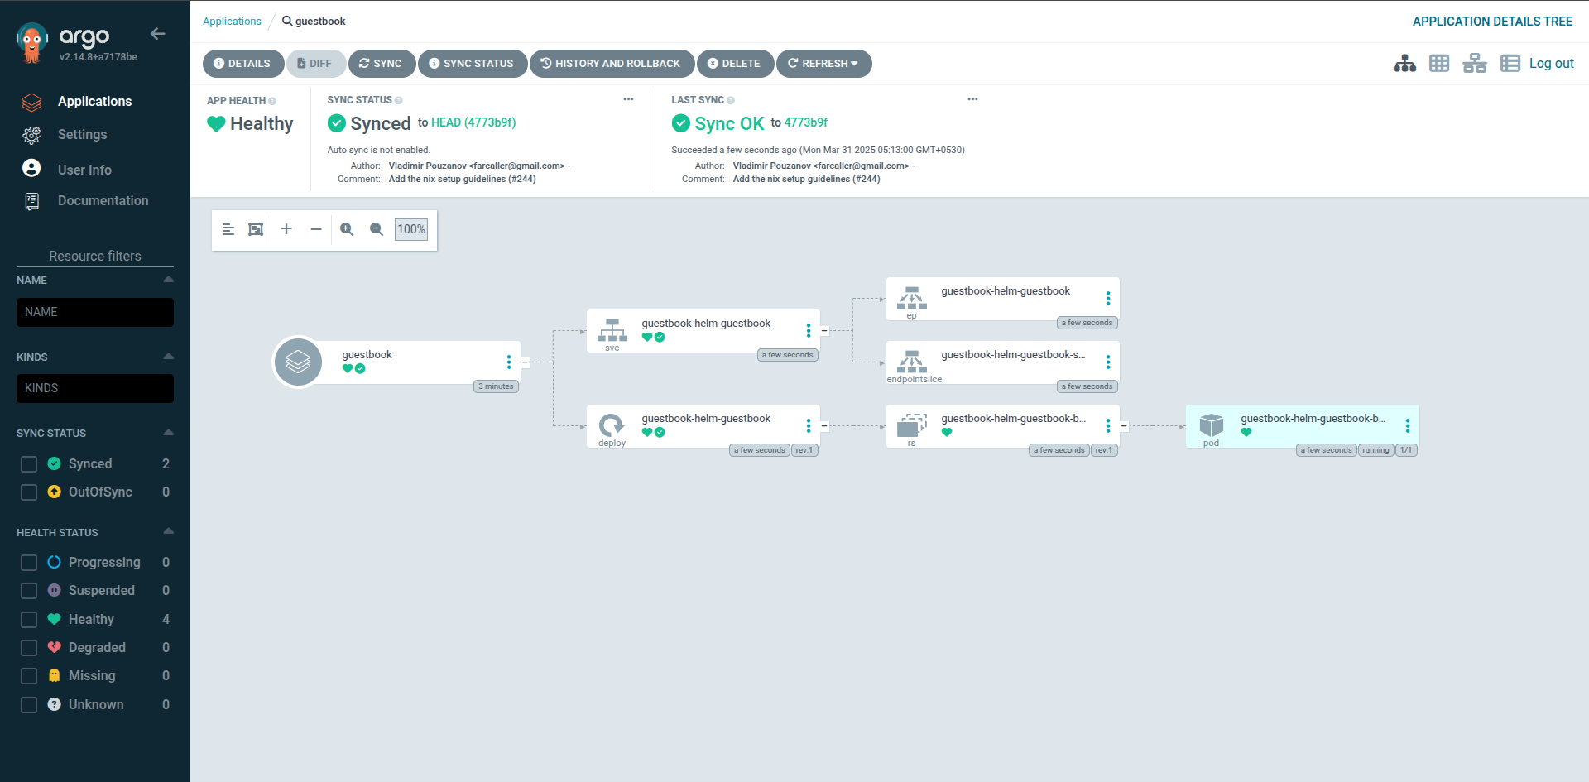Click the 100% zoom level box
This screenshot has height=782, width=1589.
(x=411, y=229)
